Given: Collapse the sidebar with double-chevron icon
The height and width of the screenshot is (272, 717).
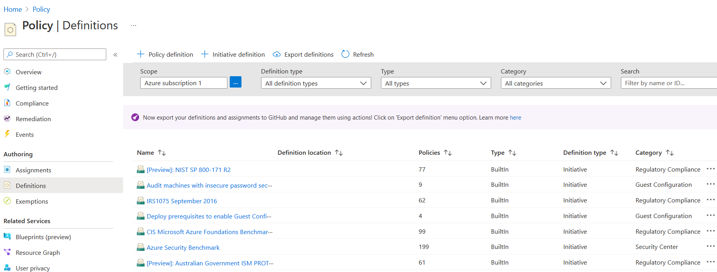Looking at the screenshot, I should pyautogui.click(x=115, y=55).
